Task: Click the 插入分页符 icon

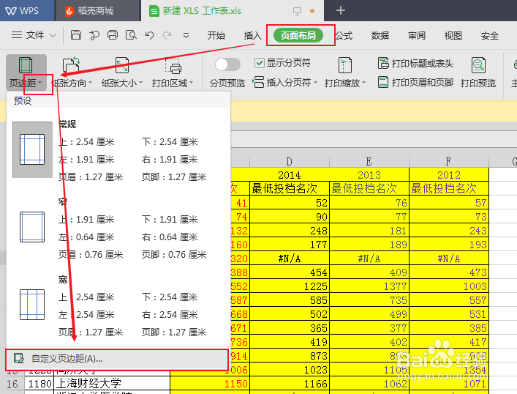Action: [x=258, y=82]
